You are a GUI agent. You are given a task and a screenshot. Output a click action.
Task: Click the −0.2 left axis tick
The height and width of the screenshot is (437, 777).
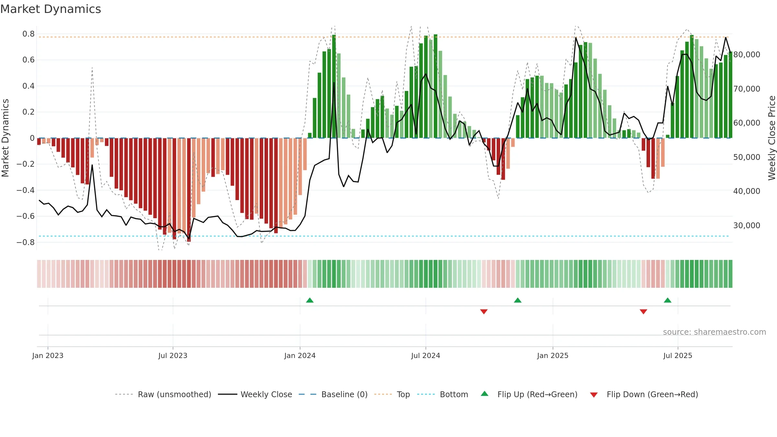click(x=26, y=164)
